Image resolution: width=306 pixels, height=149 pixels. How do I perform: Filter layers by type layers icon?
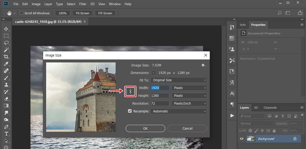283,116
